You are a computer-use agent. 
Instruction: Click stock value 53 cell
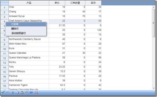(93, 21)
